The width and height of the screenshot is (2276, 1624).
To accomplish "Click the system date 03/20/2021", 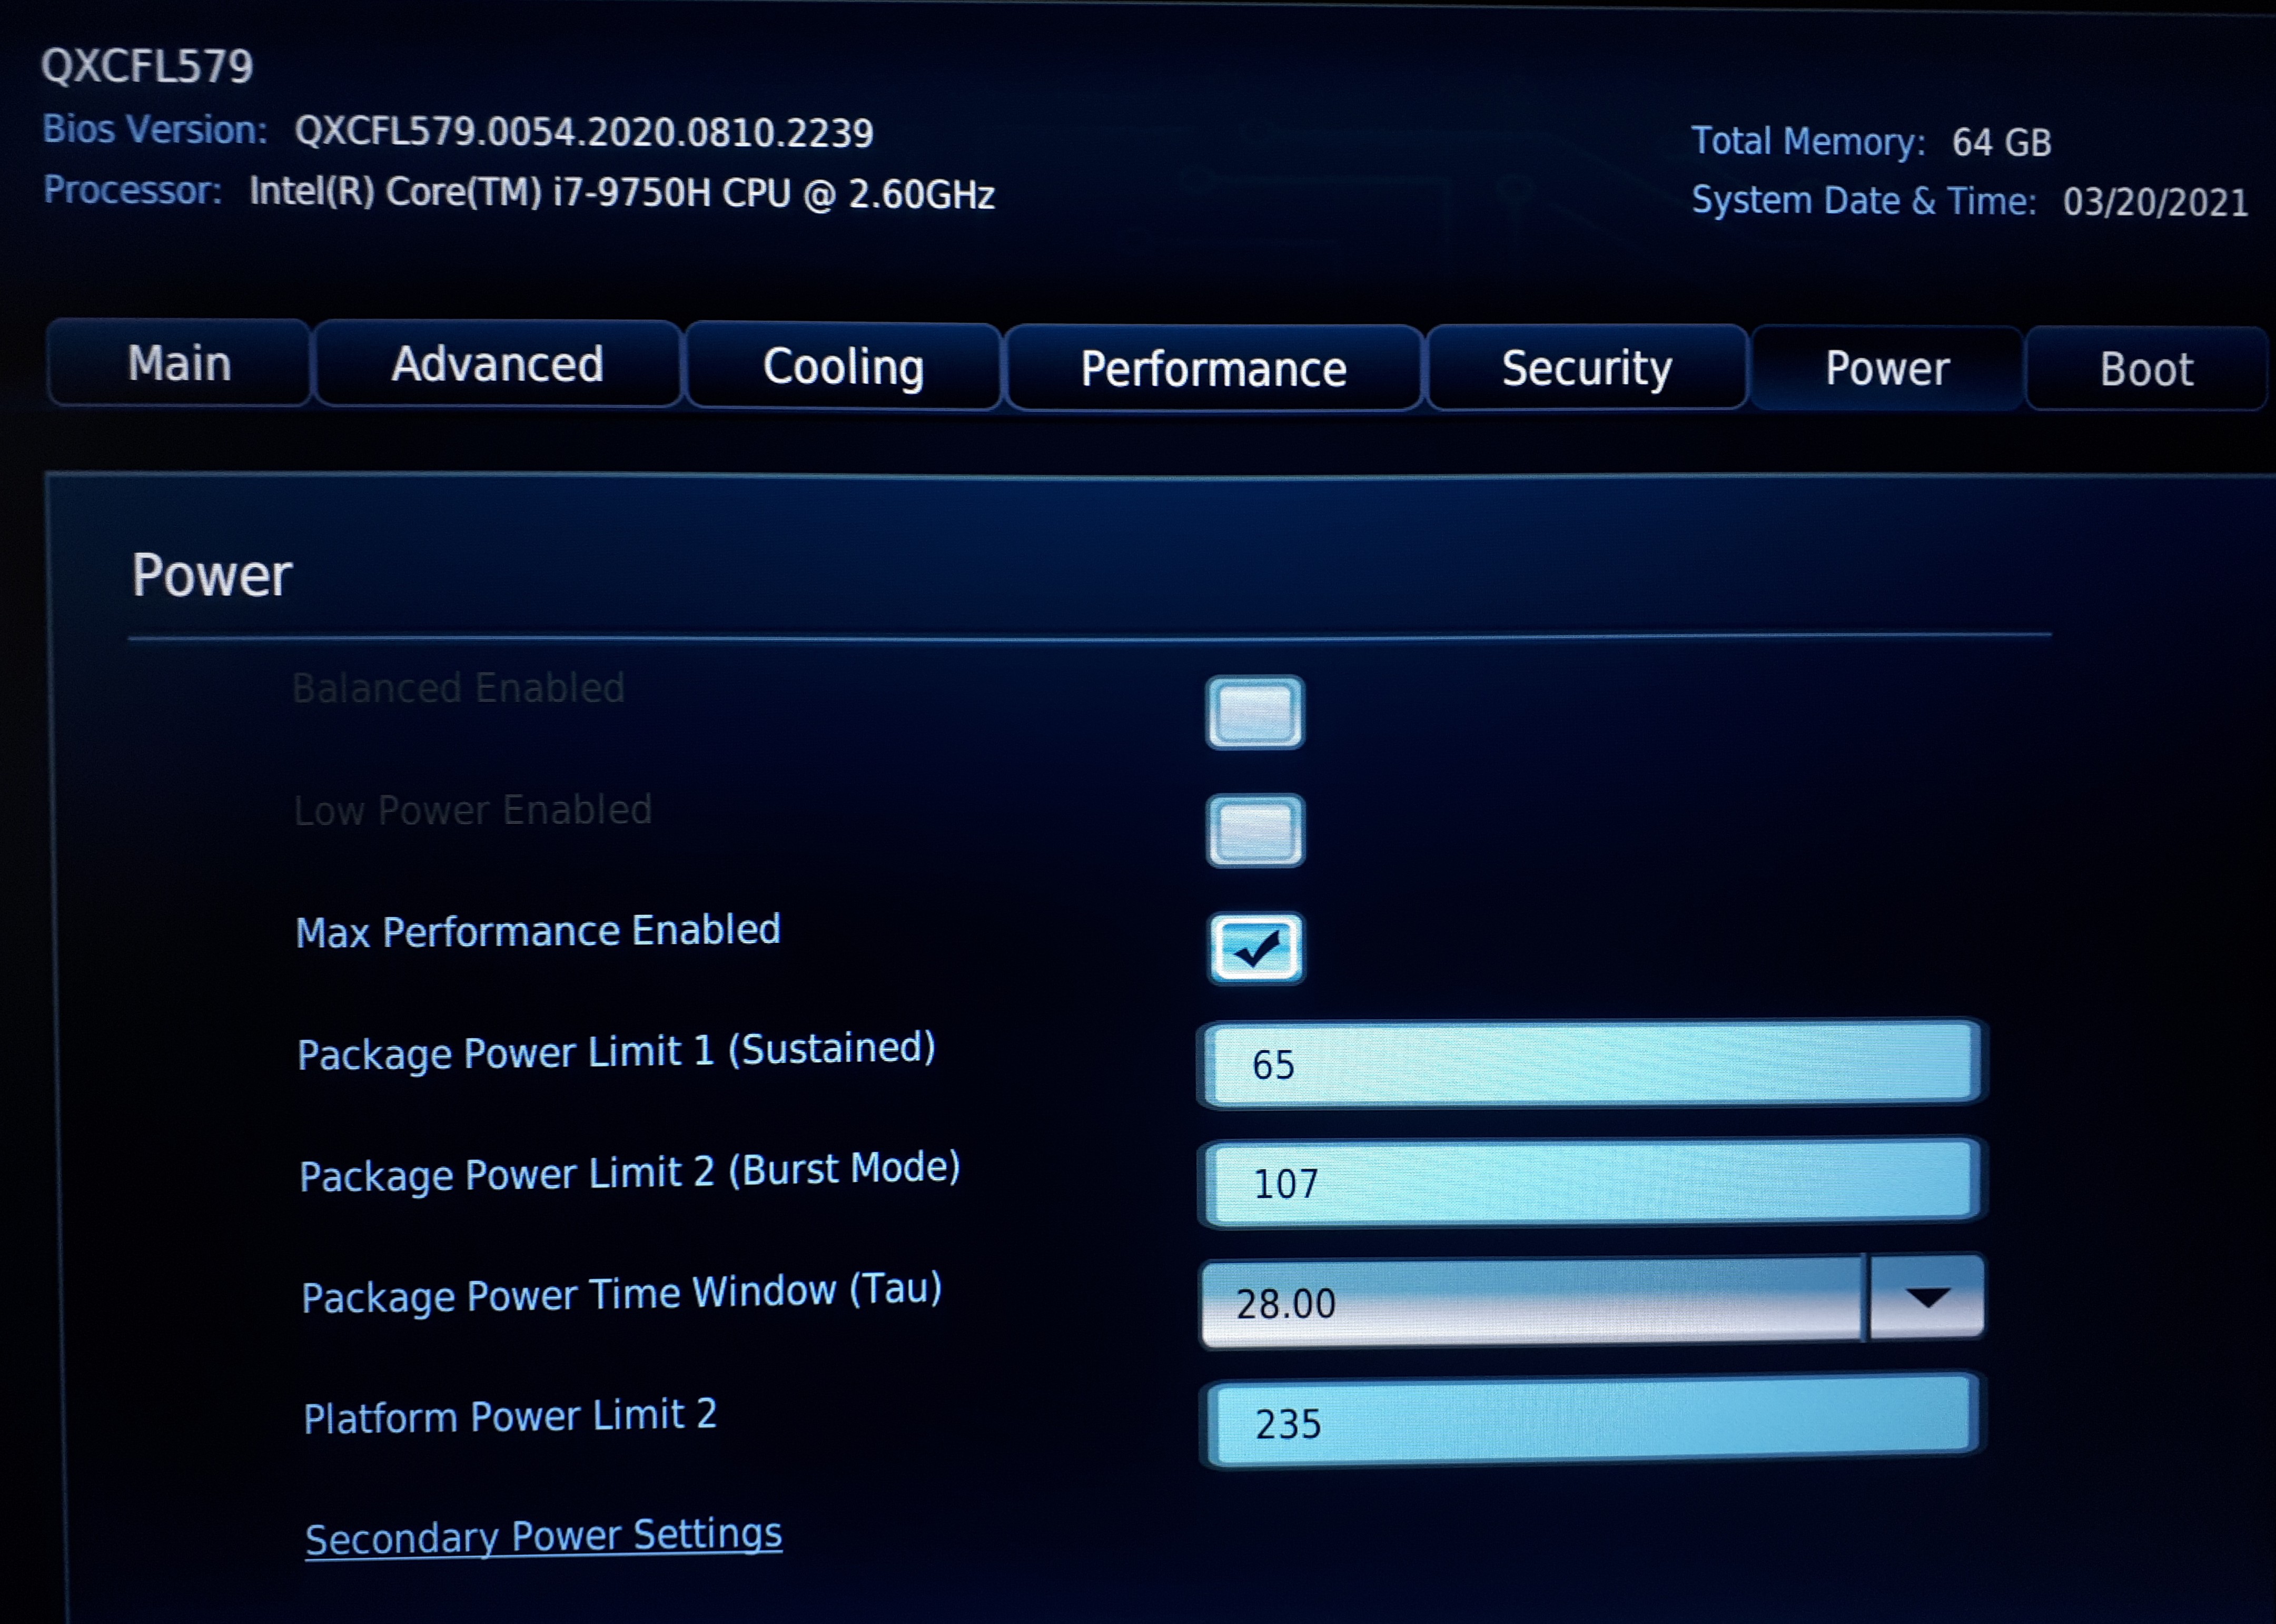I will pyautogui.click(x=2155, y=202).
